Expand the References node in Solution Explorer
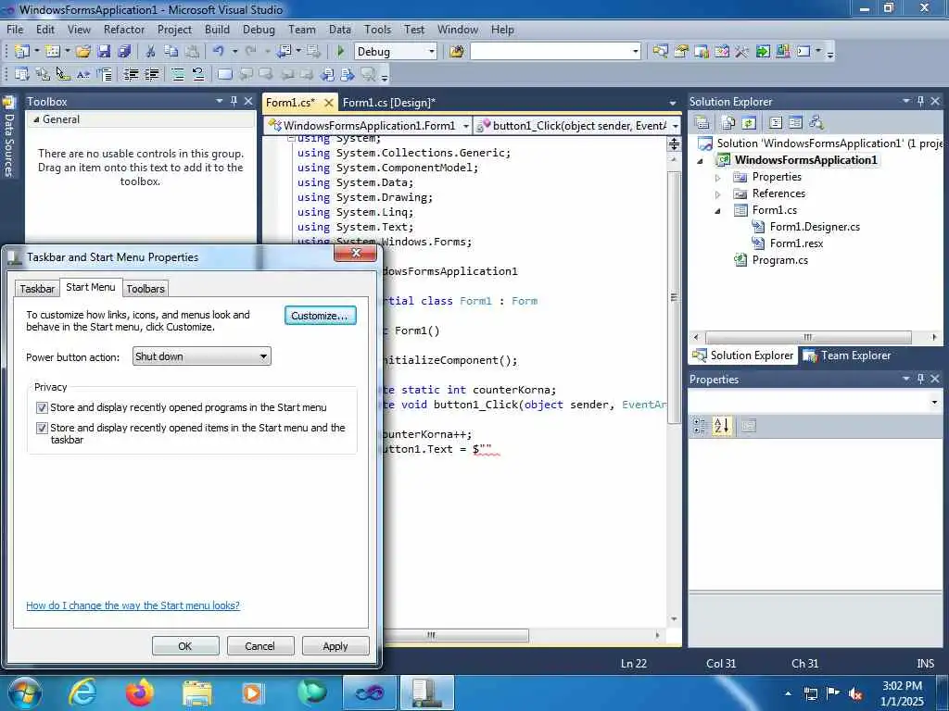Screen dimensions: 949x711 point(718,194)
